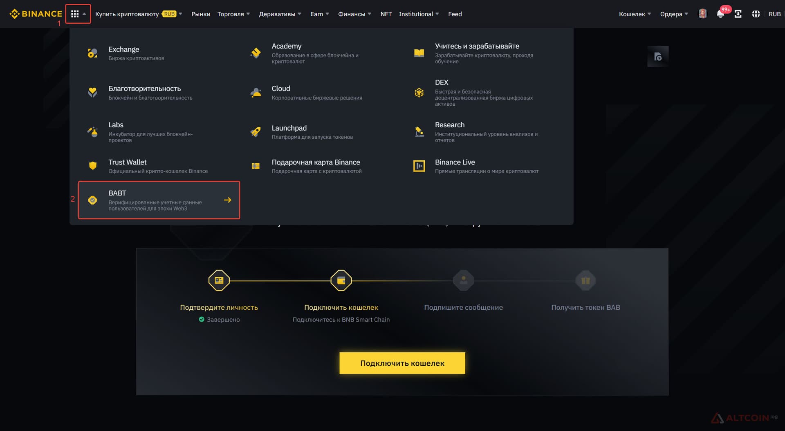Change the RUB currency setting
Screen dimensions: 785x431
click(x=774, y=14)
